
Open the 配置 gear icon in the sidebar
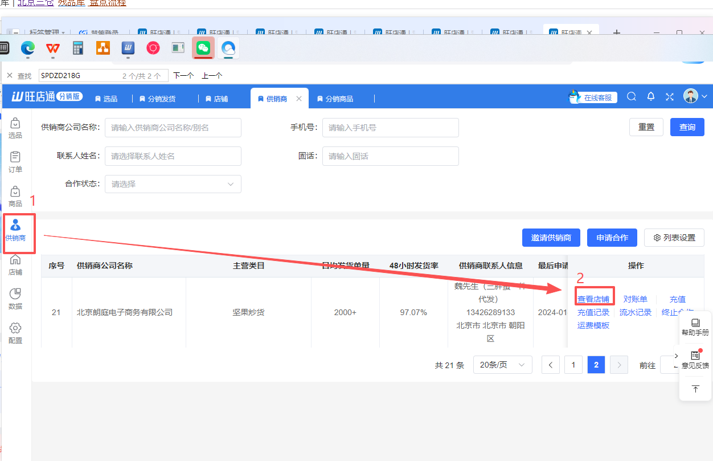(15, 332)
